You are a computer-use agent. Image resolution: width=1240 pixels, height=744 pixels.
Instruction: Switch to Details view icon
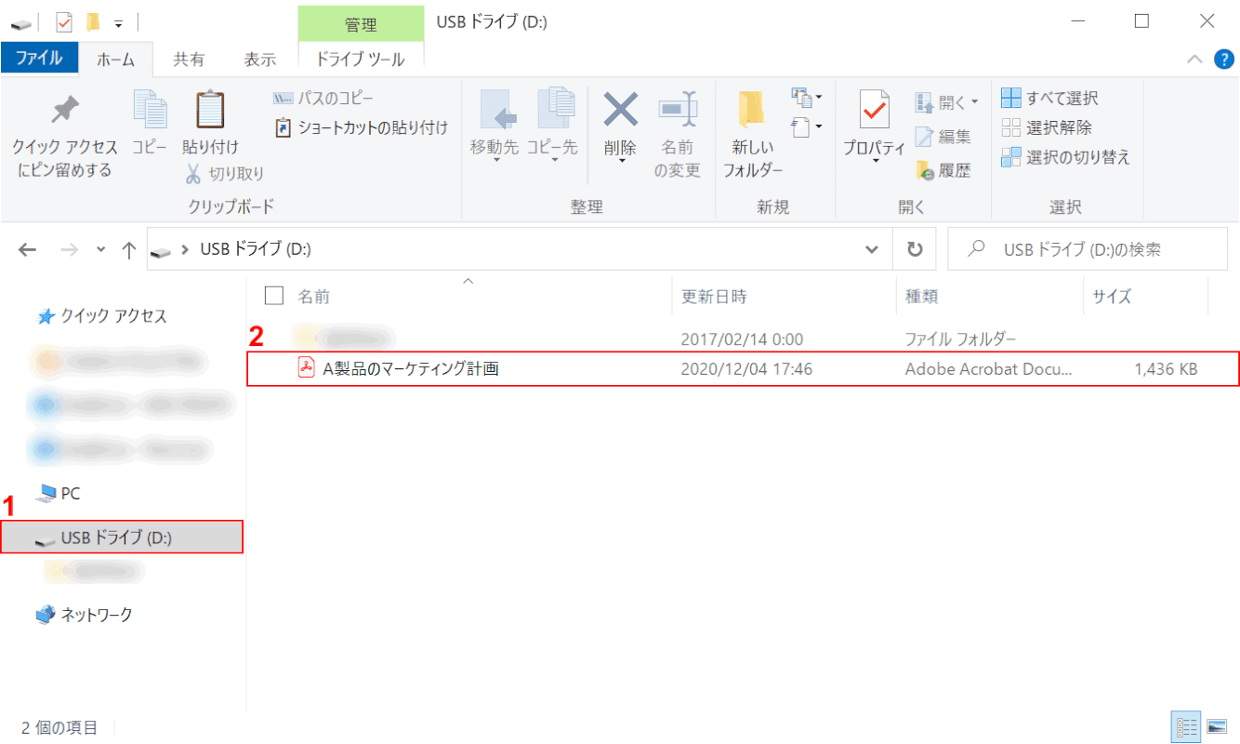pos(1186,727)
